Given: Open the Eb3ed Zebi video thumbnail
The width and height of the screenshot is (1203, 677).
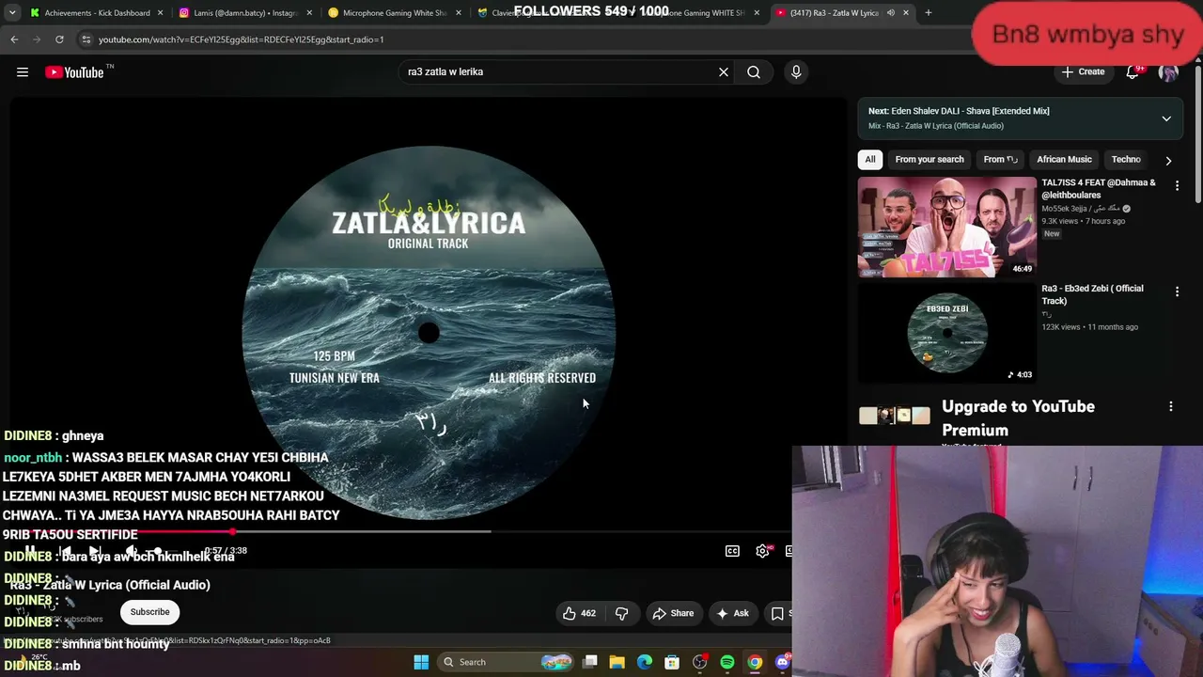Looking at the screenshot, I should click(947, 333).
